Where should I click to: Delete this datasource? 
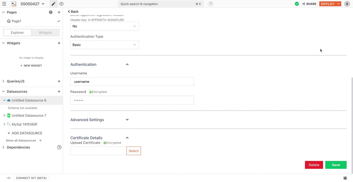point(314,165)
